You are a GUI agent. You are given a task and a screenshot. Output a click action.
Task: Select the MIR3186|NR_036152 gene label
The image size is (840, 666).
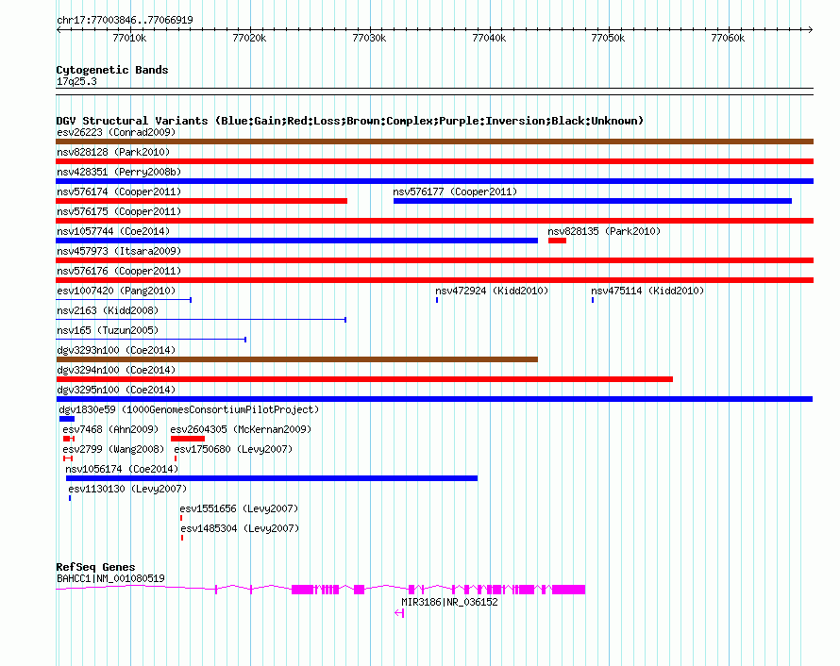pos(449,602)
